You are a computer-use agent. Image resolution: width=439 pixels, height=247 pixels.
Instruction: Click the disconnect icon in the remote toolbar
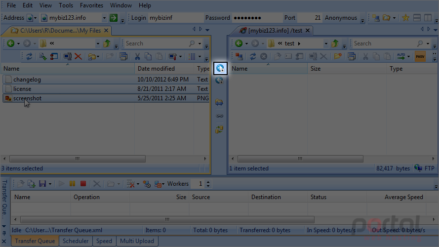[x=239, y=57]
